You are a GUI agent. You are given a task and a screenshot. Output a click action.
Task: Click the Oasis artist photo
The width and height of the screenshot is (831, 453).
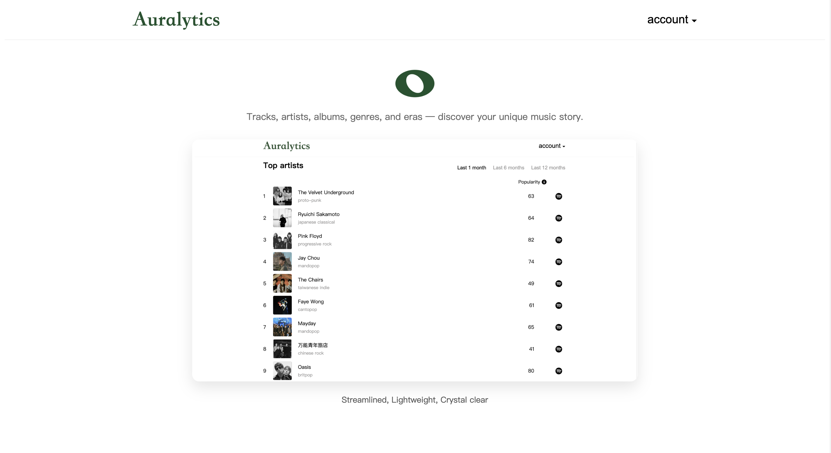[x=282, y=371]
